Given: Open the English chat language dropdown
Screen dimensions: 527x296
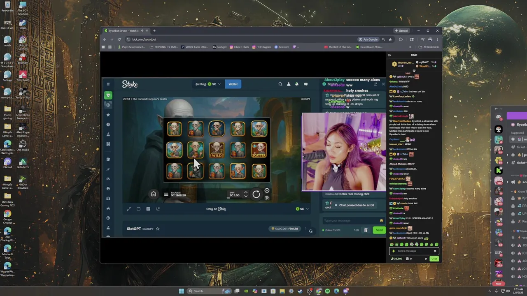Looking at the screenshot, I should [x=333, y=84].
